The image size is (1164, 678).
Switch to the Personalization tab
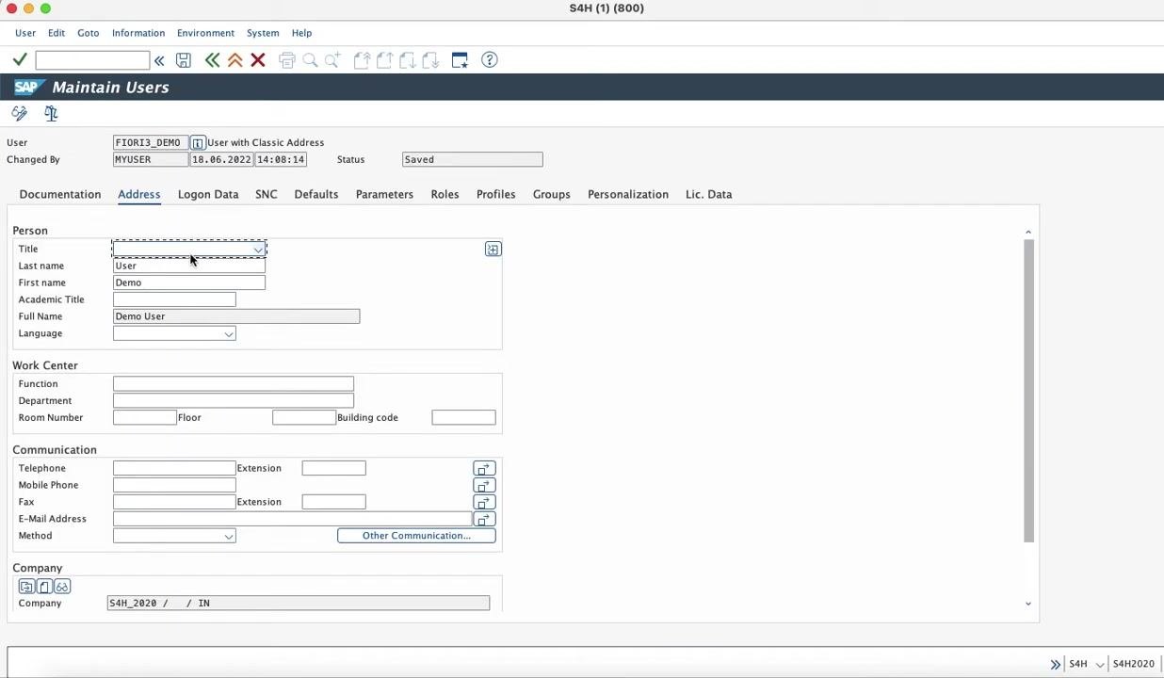pos(628,195)
